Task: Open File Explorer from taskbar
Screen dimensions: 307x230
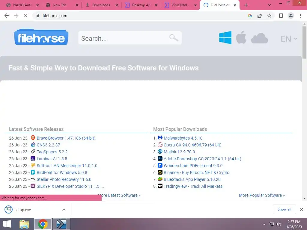Action: point(24,224)
